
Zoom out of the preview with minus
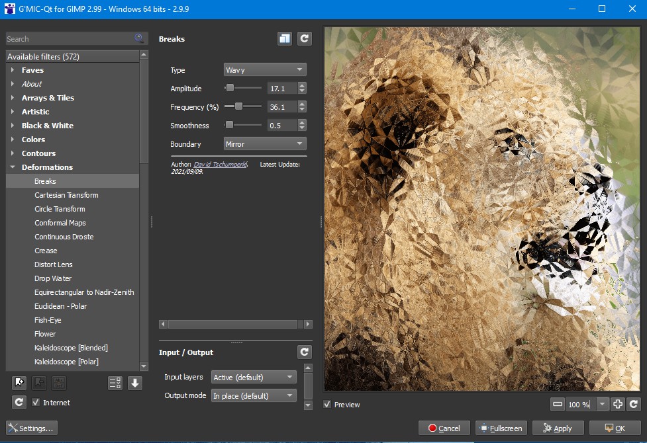click(x=558, y=404)
